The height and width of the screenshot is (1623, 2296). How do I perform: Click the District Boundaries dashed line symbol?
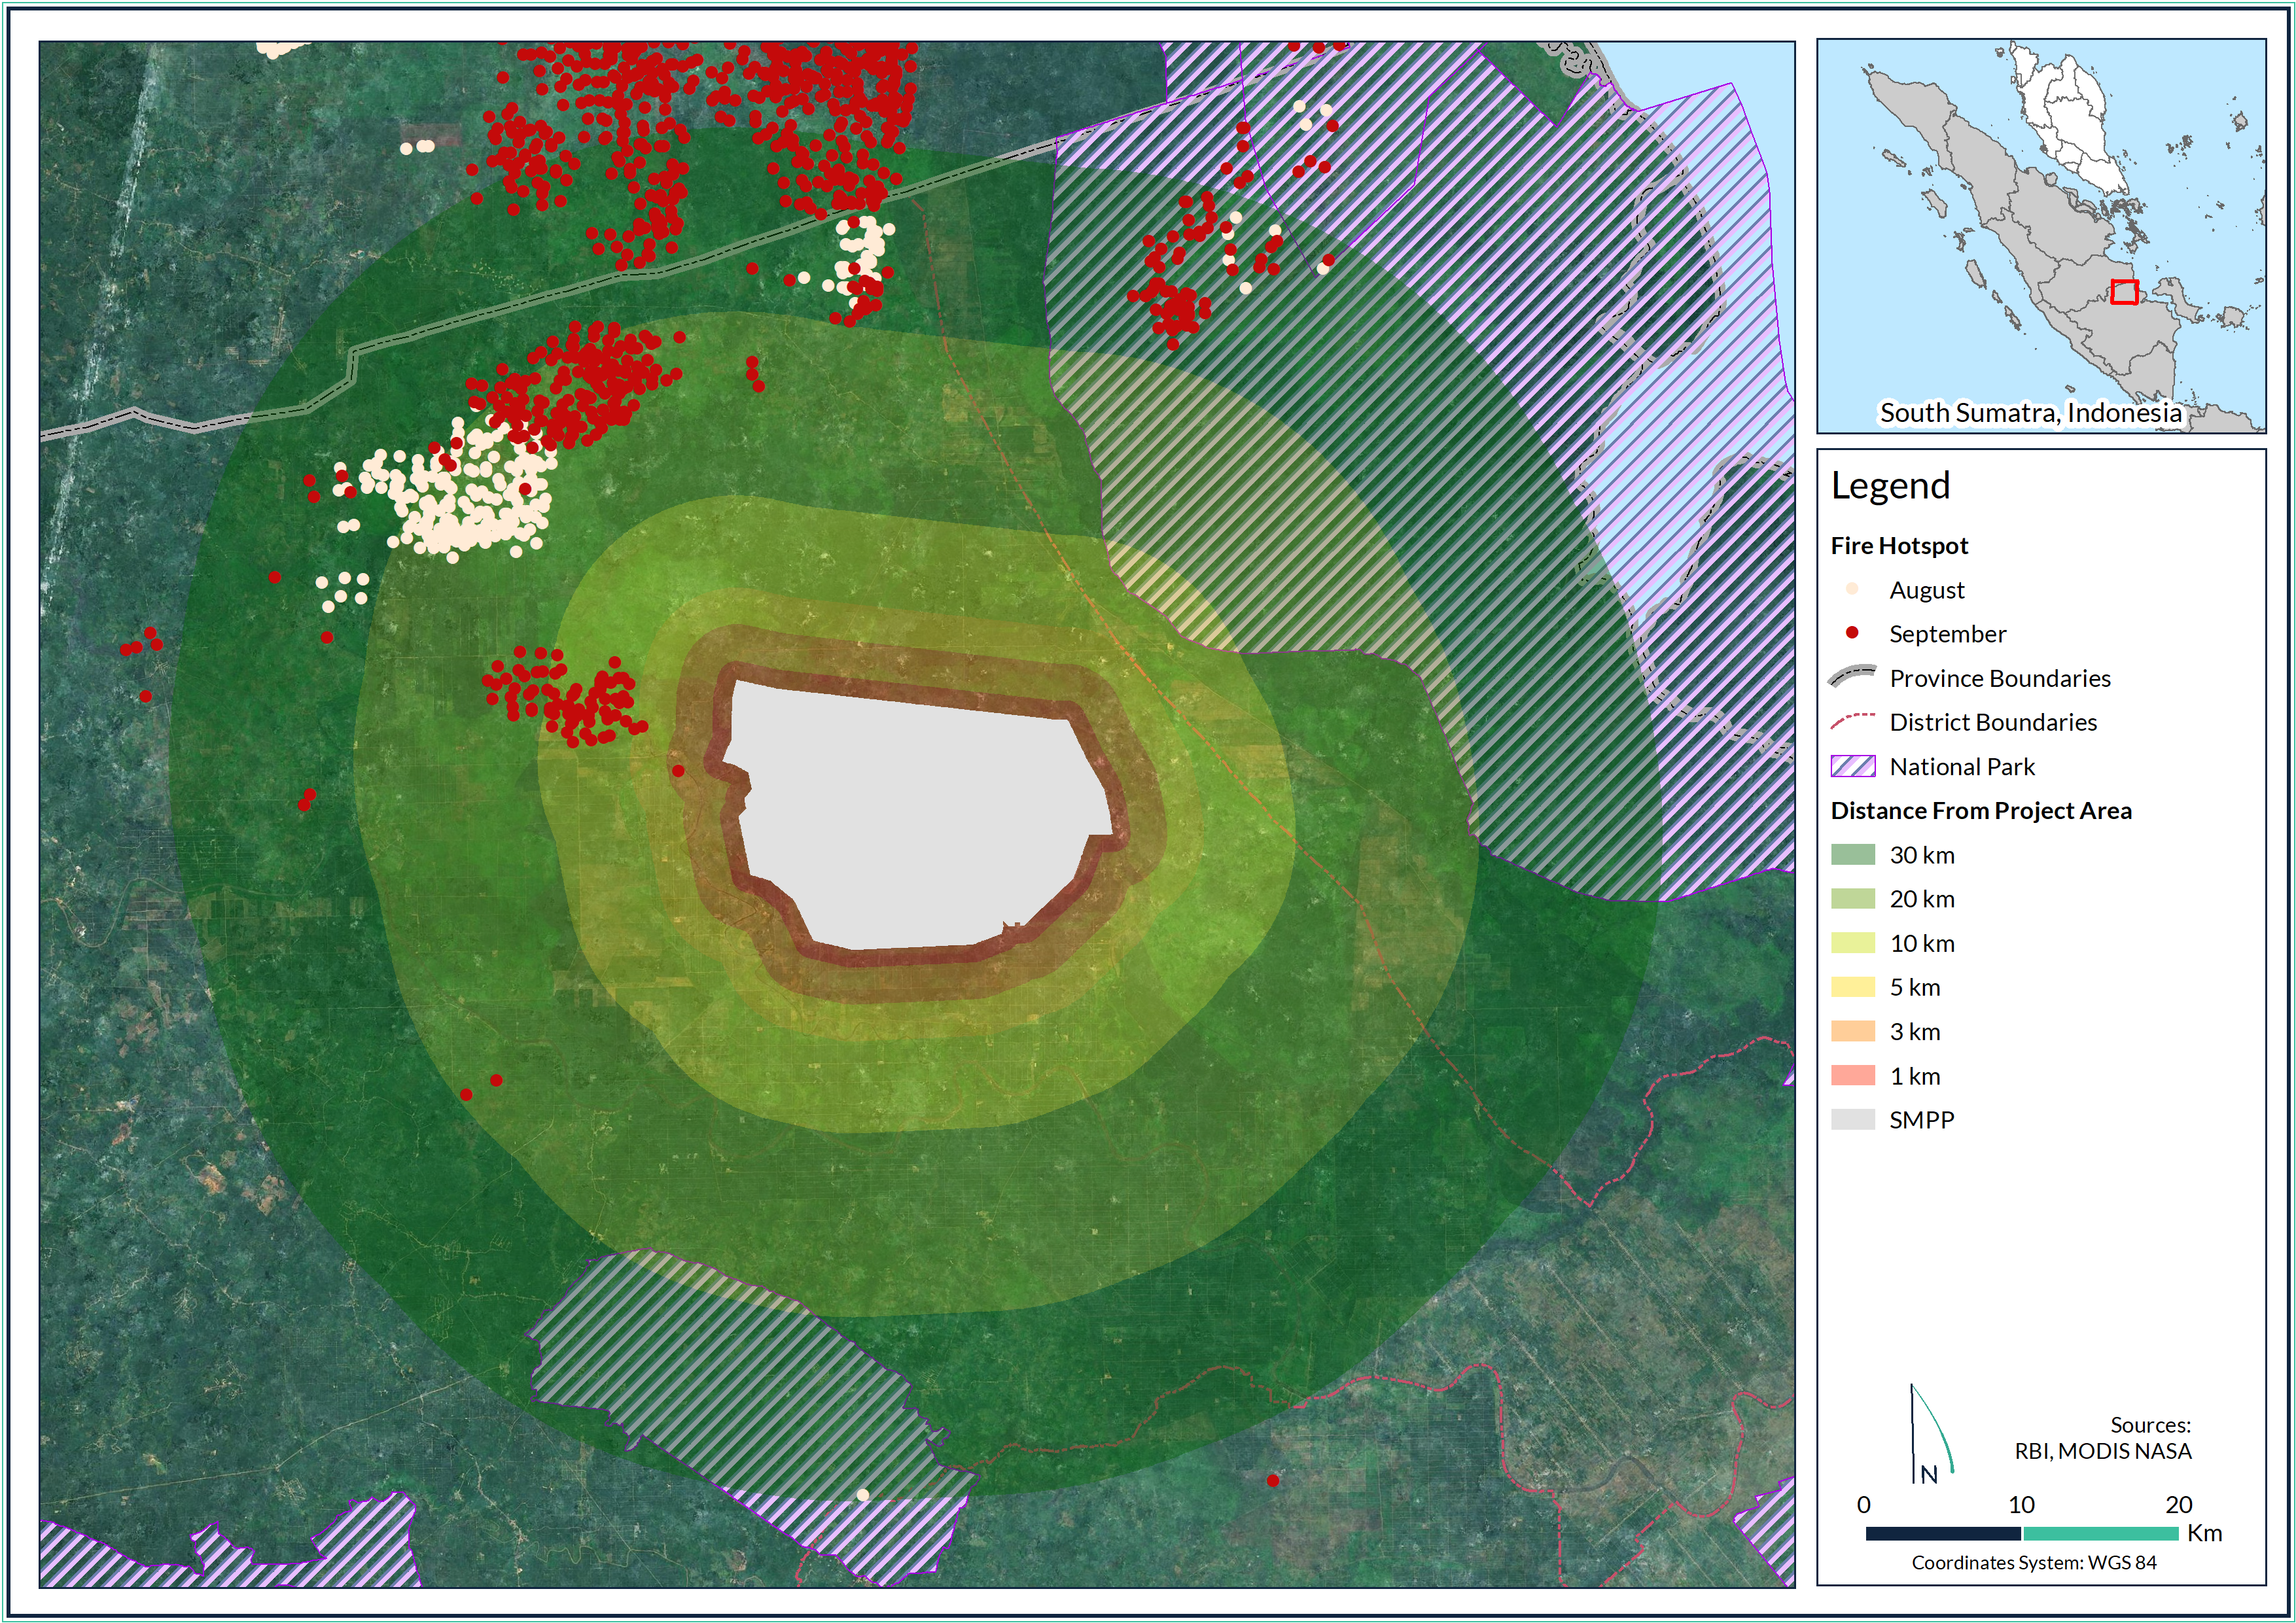pos(1852,721)
